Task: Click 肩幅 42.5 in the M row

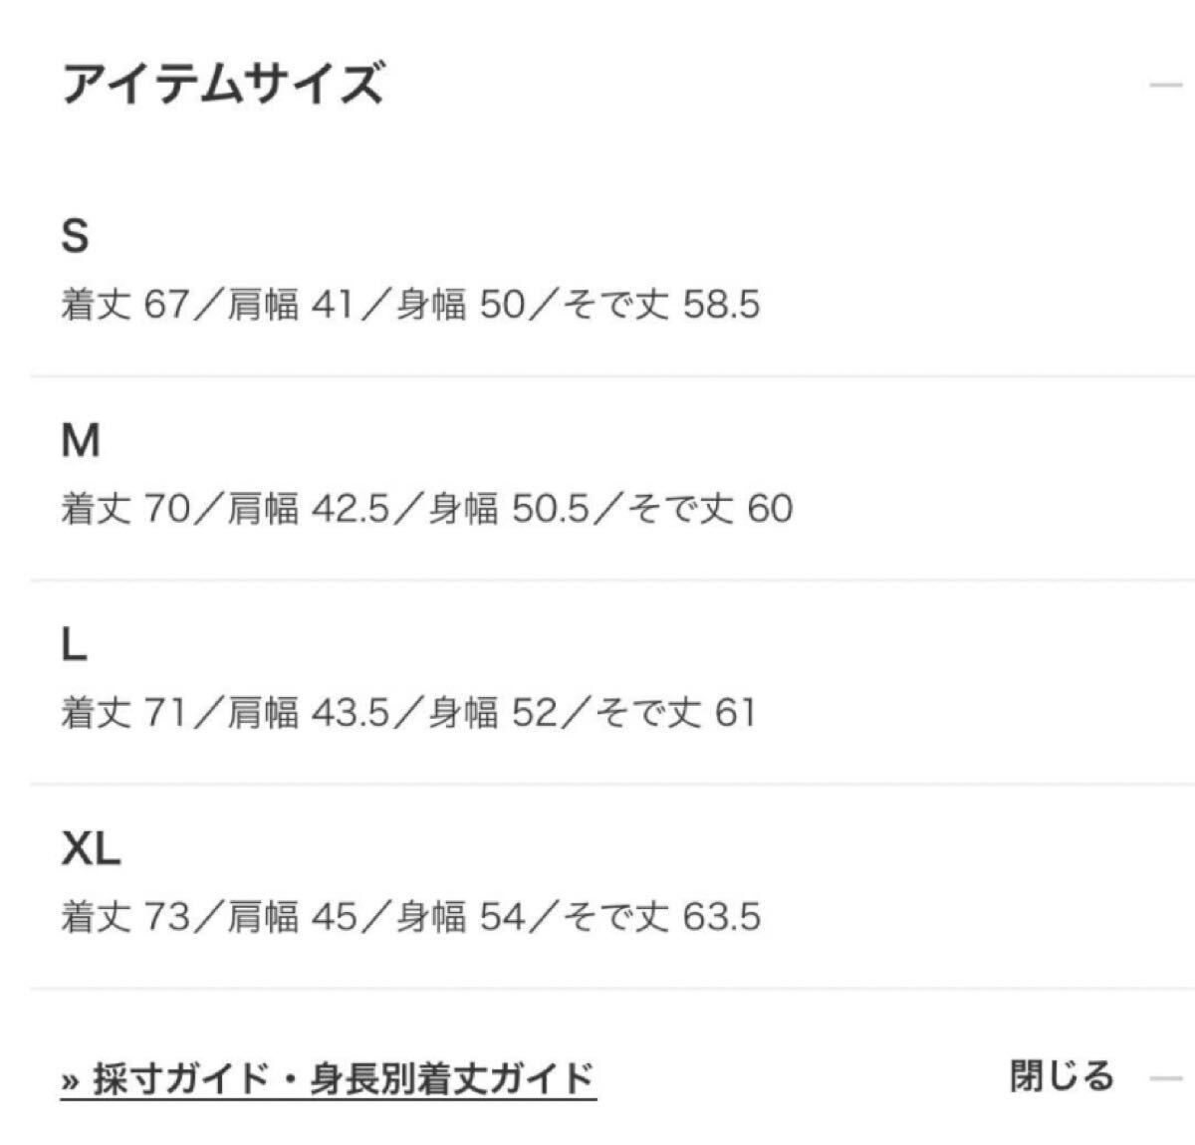Action: [x=309, y=509]
